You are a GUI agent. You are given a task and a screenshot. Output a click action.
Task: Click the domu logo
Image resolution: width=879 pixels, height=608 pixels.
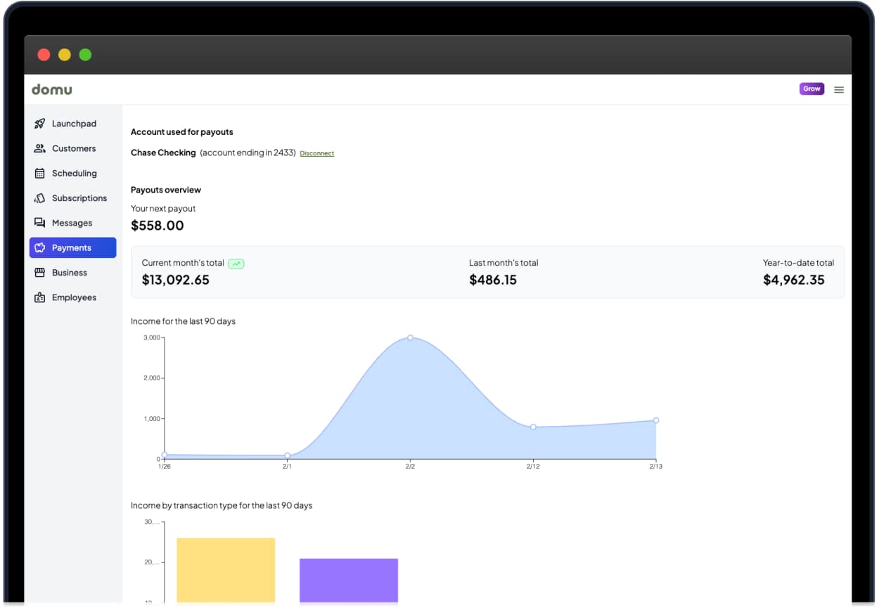coord(52,89)
